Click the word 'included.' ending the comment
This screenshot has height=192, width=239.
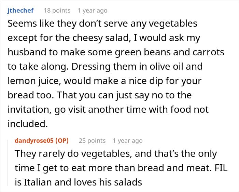27,124
